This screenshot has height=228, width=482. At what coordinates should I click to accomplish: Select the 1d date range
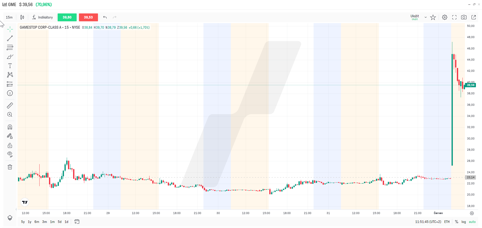(x=67, y=222)
